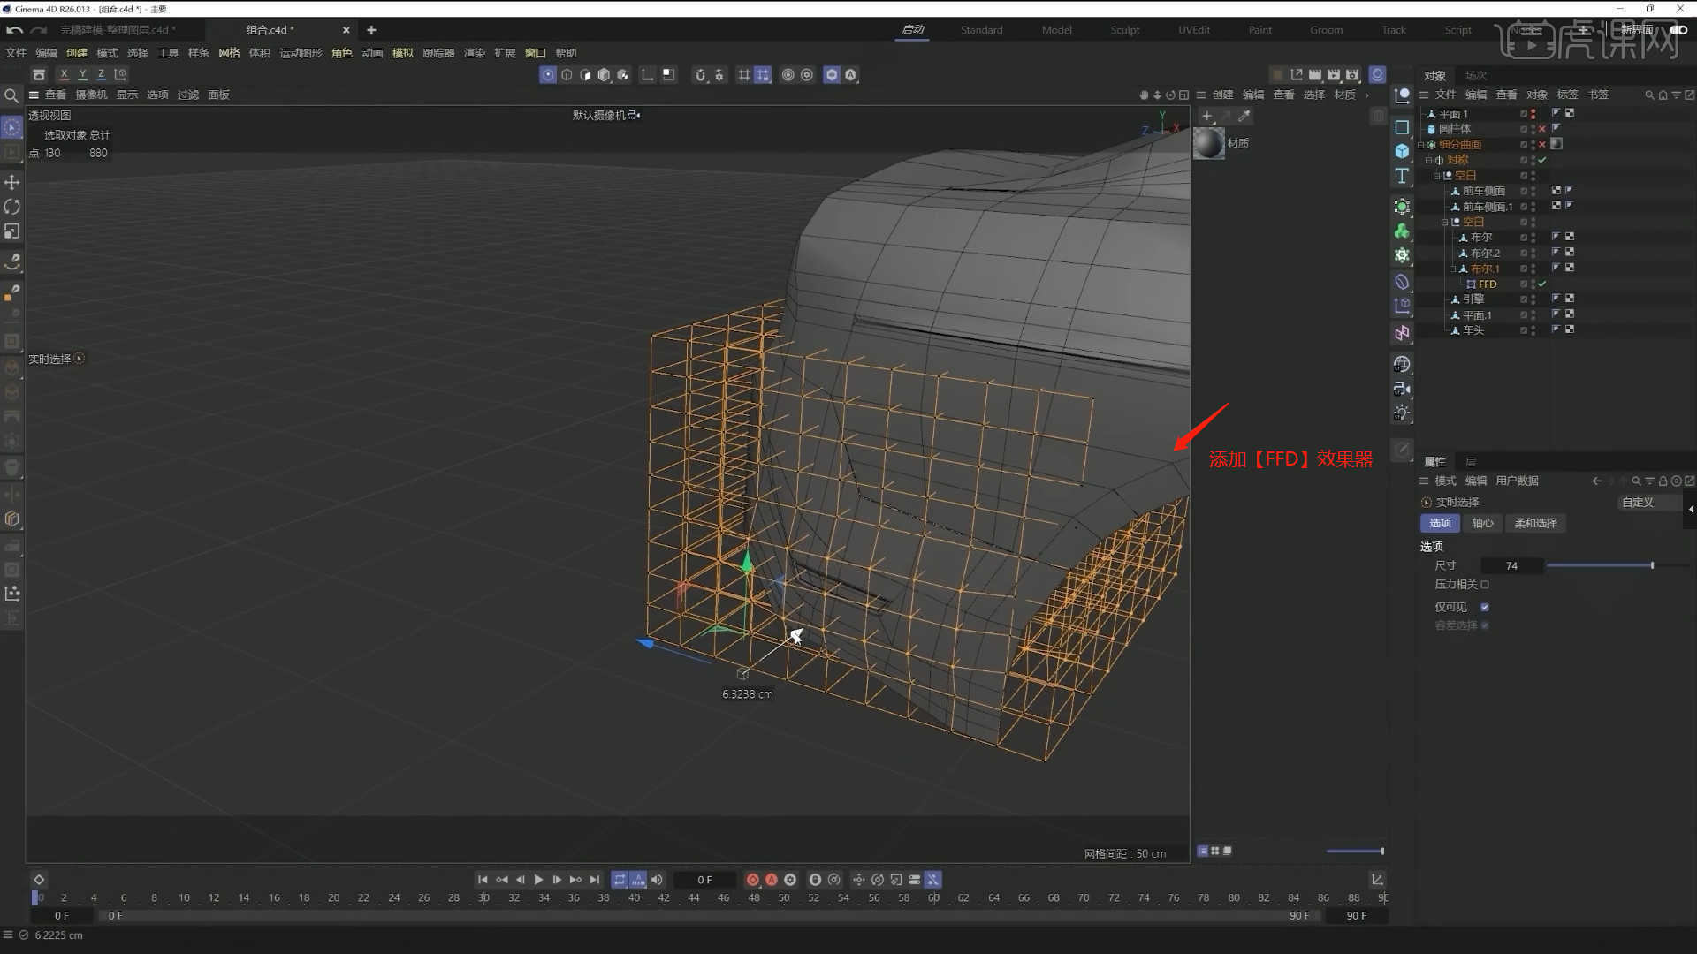Click the 轴心 tab button
Image resolution: width=1697 pixels, height=954 pixels.
tap(1482, 524)
